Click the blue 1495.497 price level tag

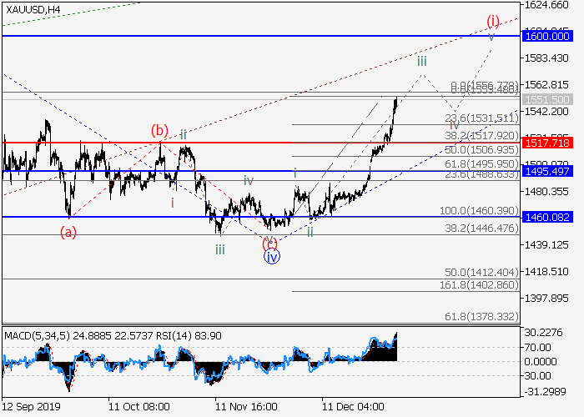(547, 171)
